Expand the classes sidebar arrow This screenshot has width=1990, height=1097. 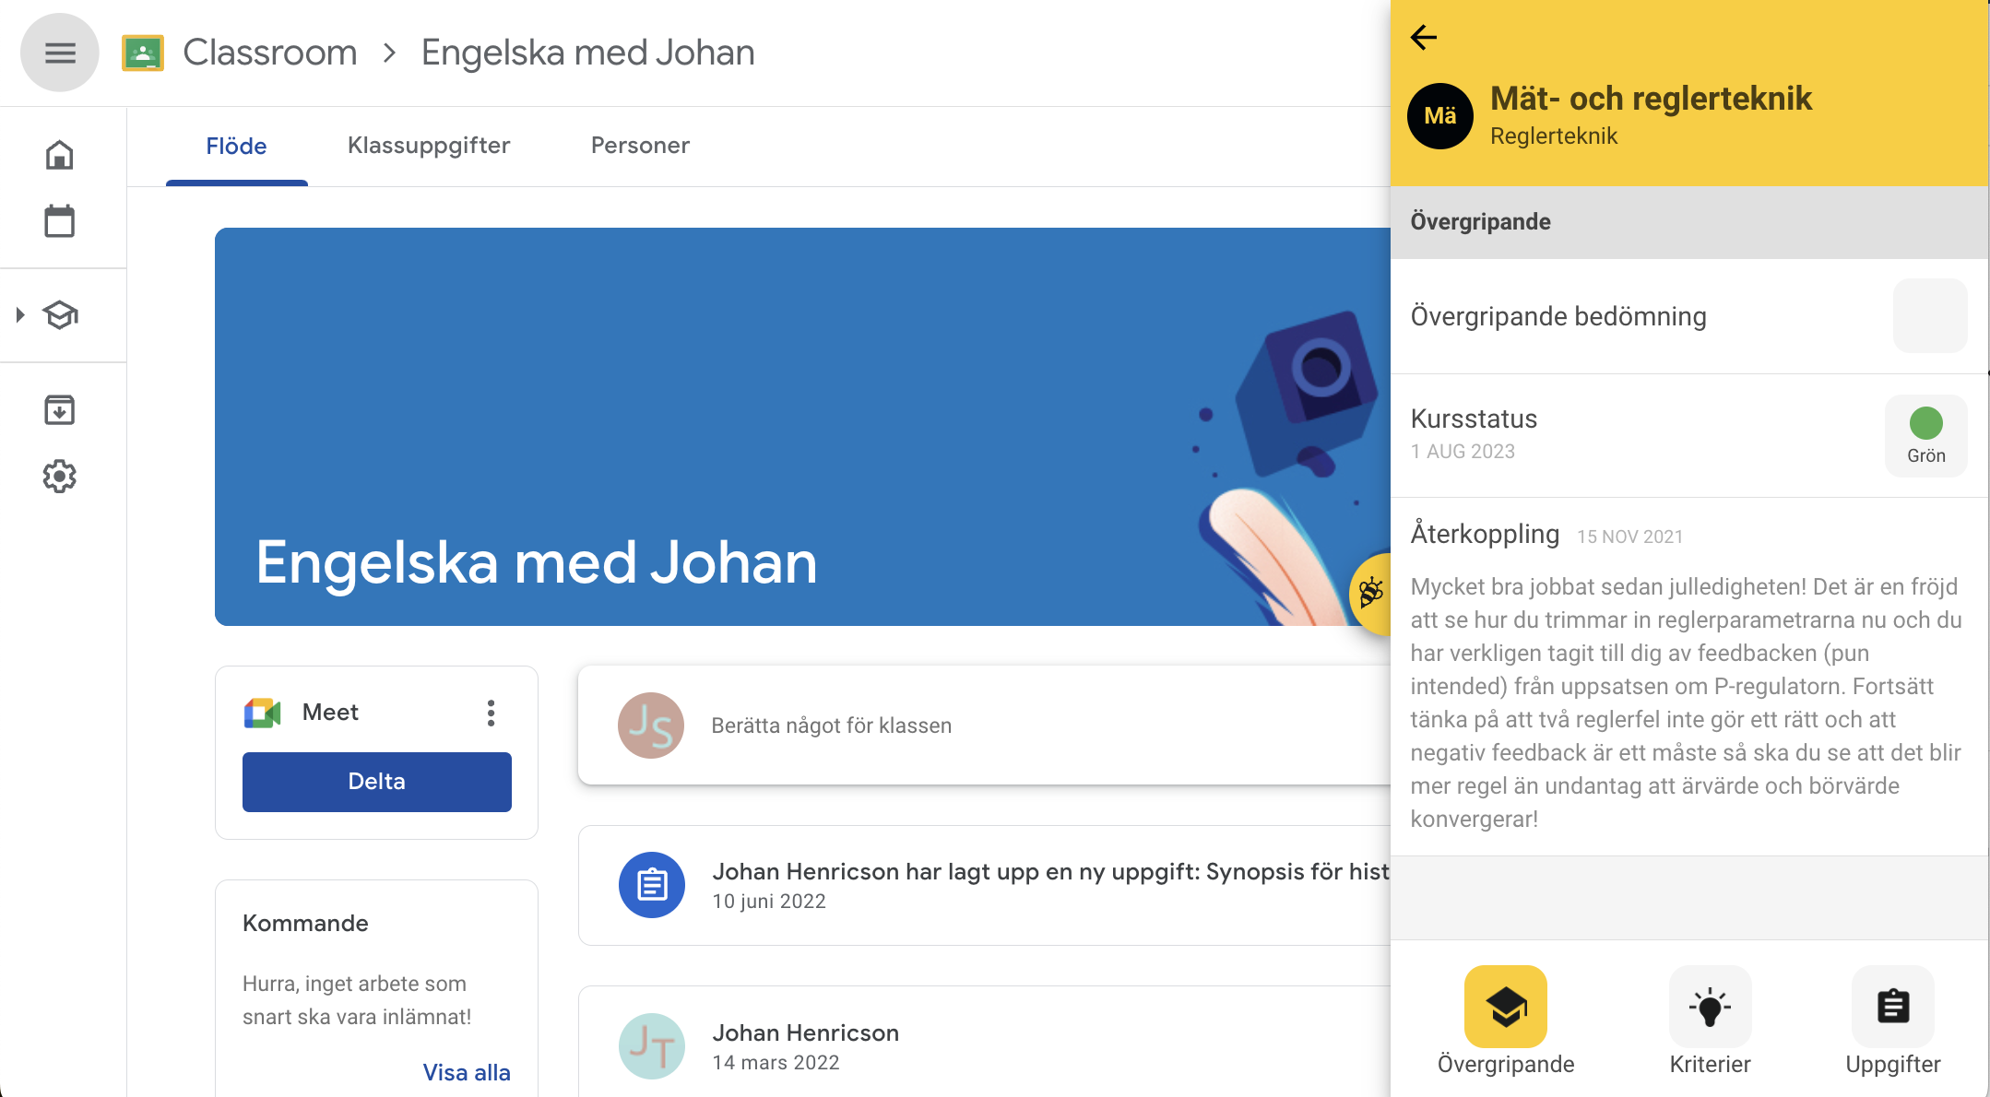tap(18, 315)
